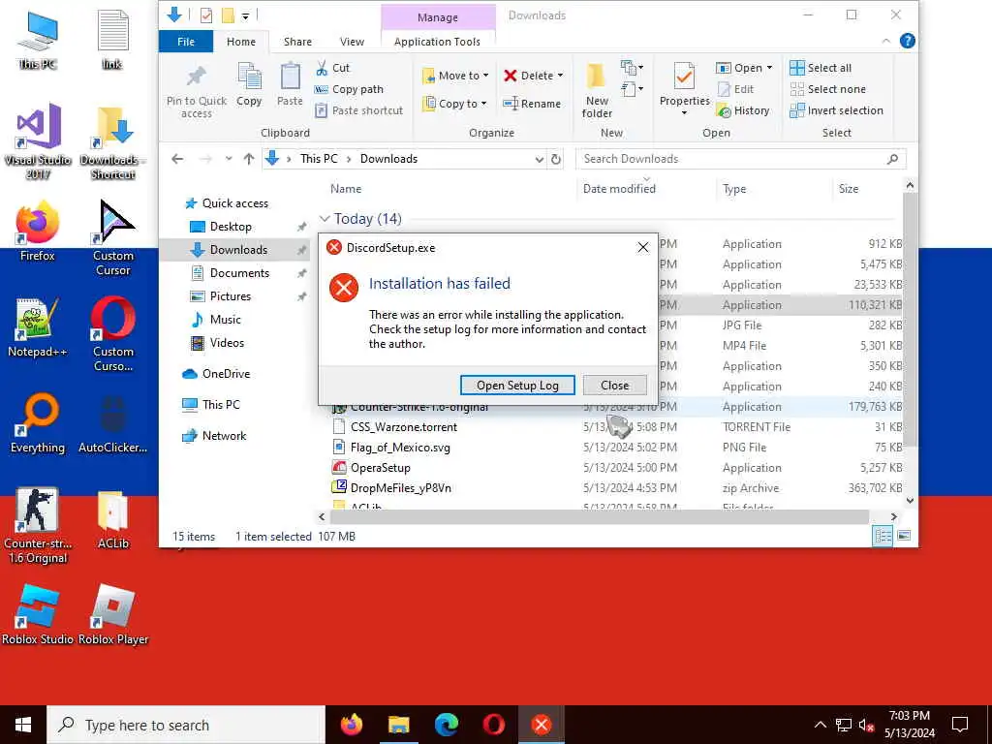Open History from the Open group
This screenshot has height=744, width=992.
[743, 110]
